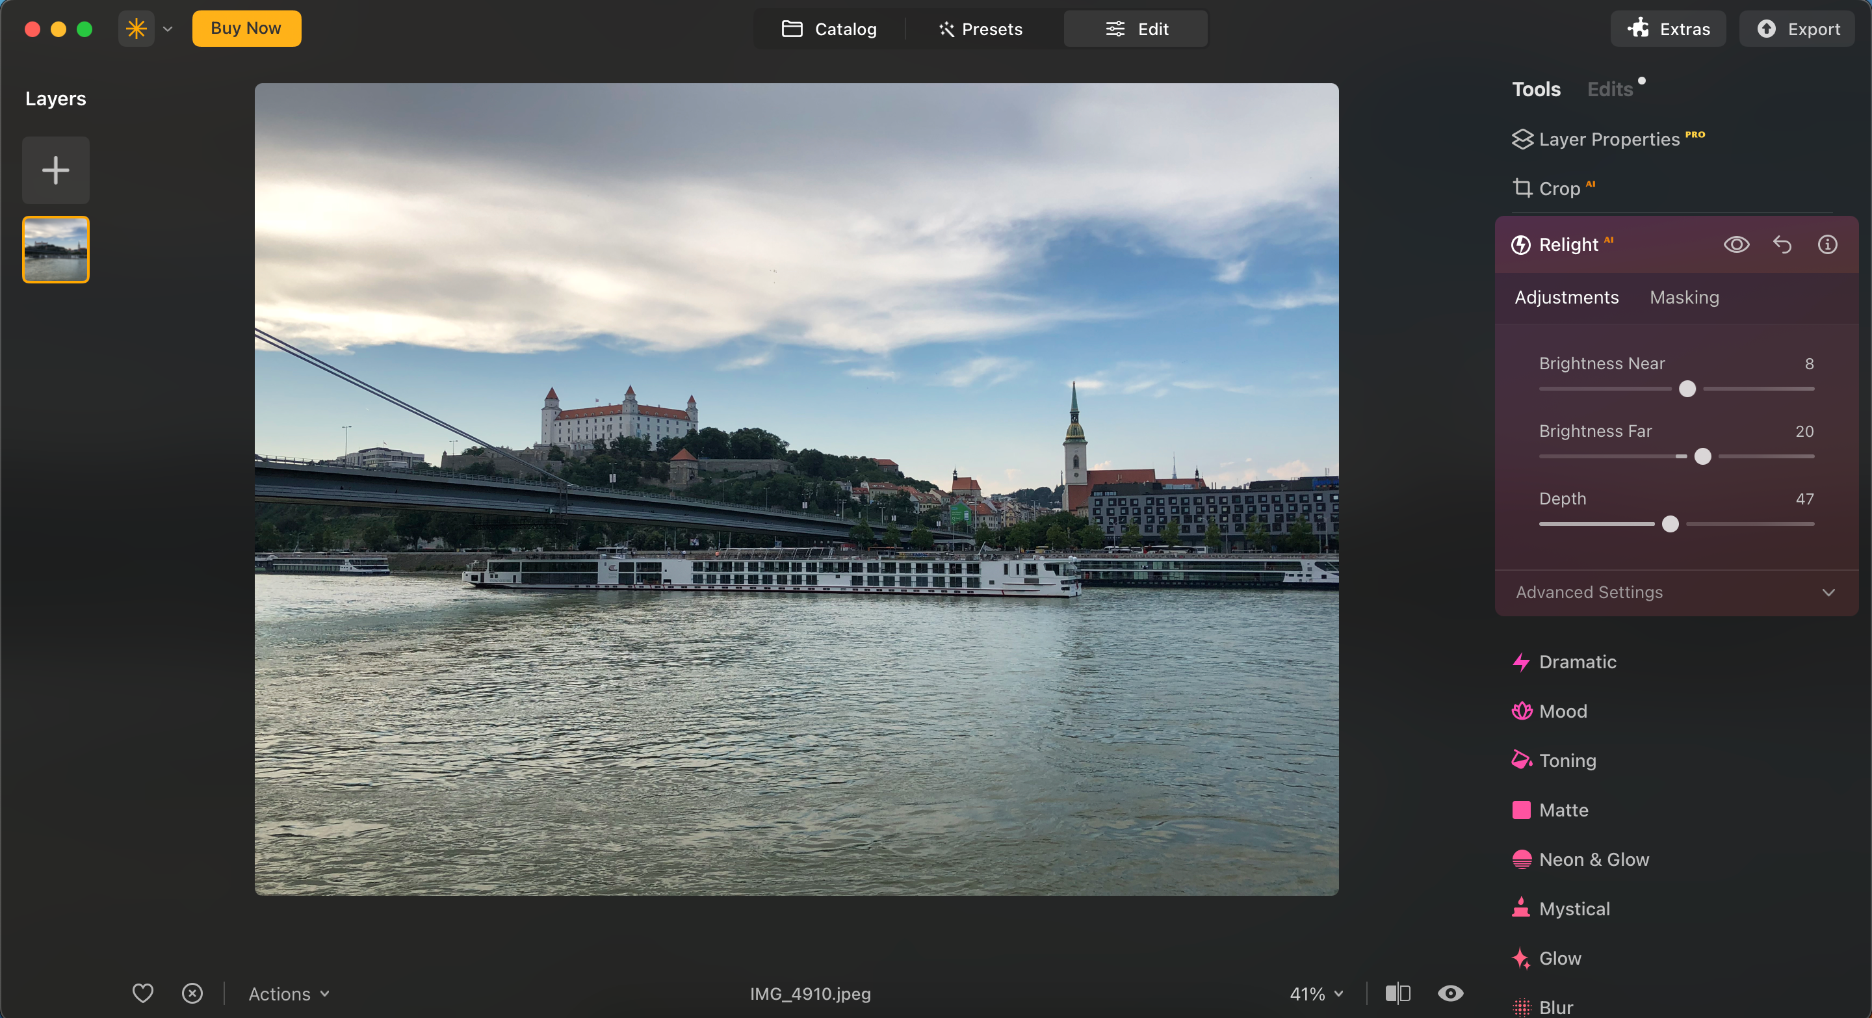This screenshot has height=1018, width=1872.
Task: Toggle Relight adjustment visibility
Action: [1737, 245]
